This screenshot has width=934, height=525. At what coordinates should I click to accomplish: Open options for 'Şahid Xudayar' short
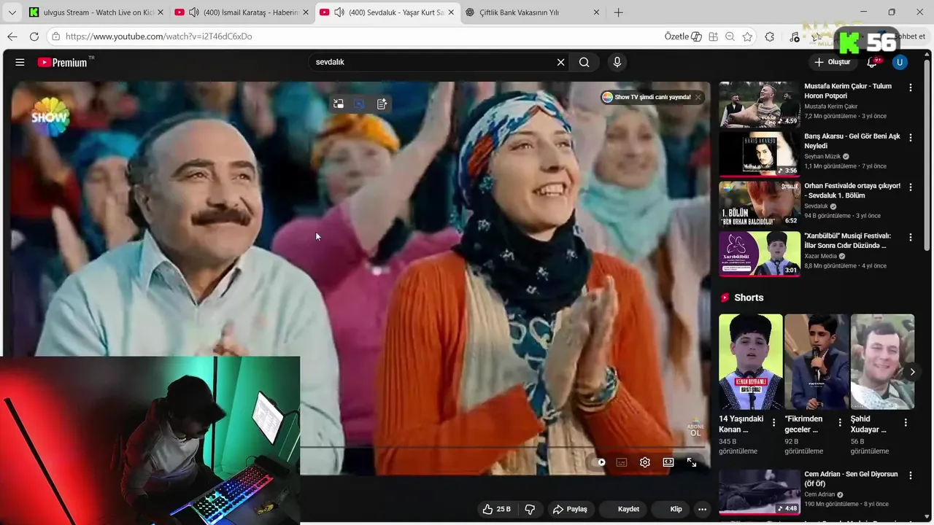906,422
